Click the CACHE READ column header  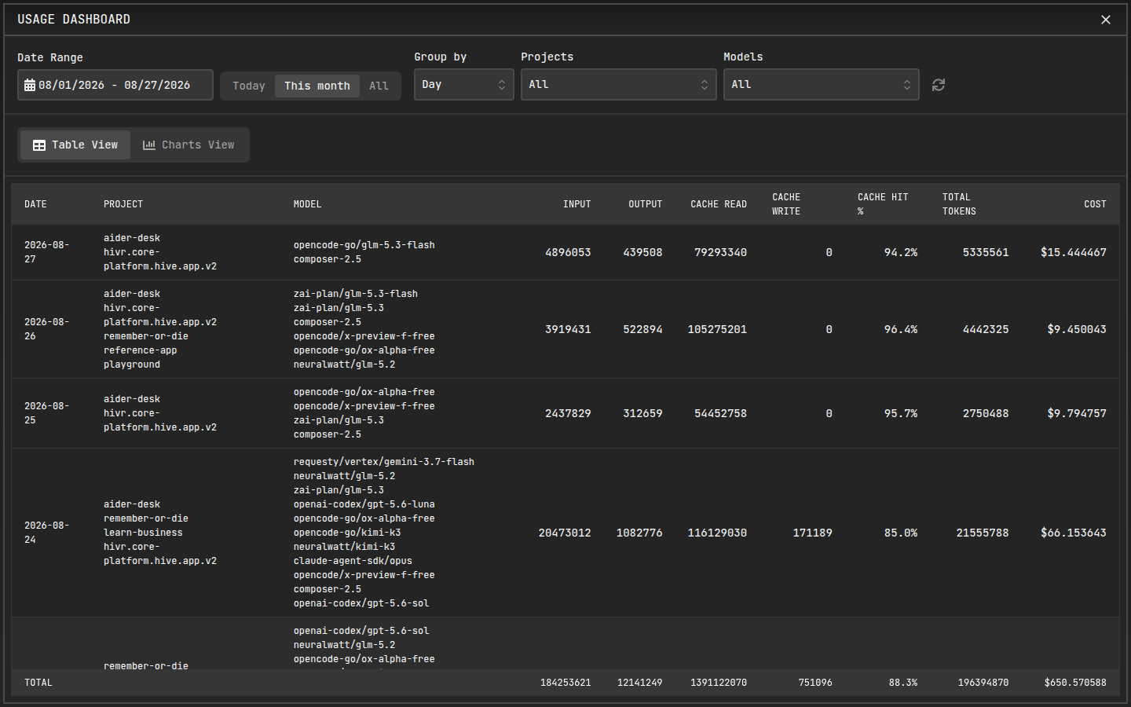click(719, 204)
